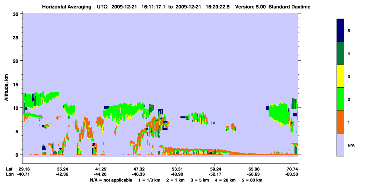Click the longitude value -44.20
Viewport: 366px width, 188px height.
(x=100, y=174)
